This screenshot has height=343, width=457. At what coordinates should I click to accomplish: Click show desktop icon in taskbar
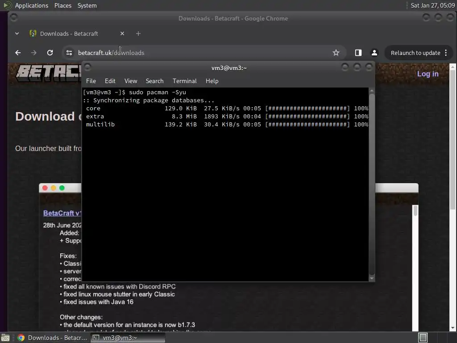(5, 338)
